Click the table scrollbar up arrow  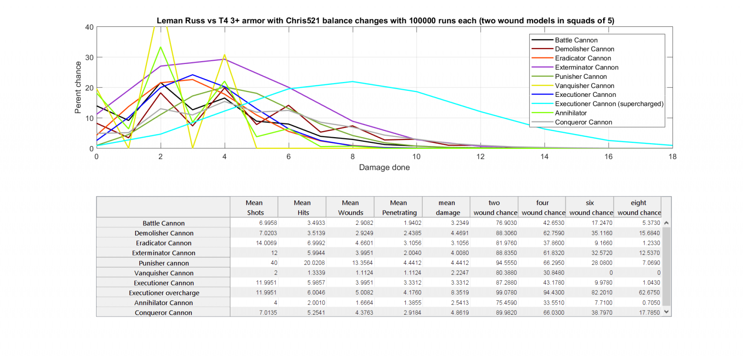[666, 223]
